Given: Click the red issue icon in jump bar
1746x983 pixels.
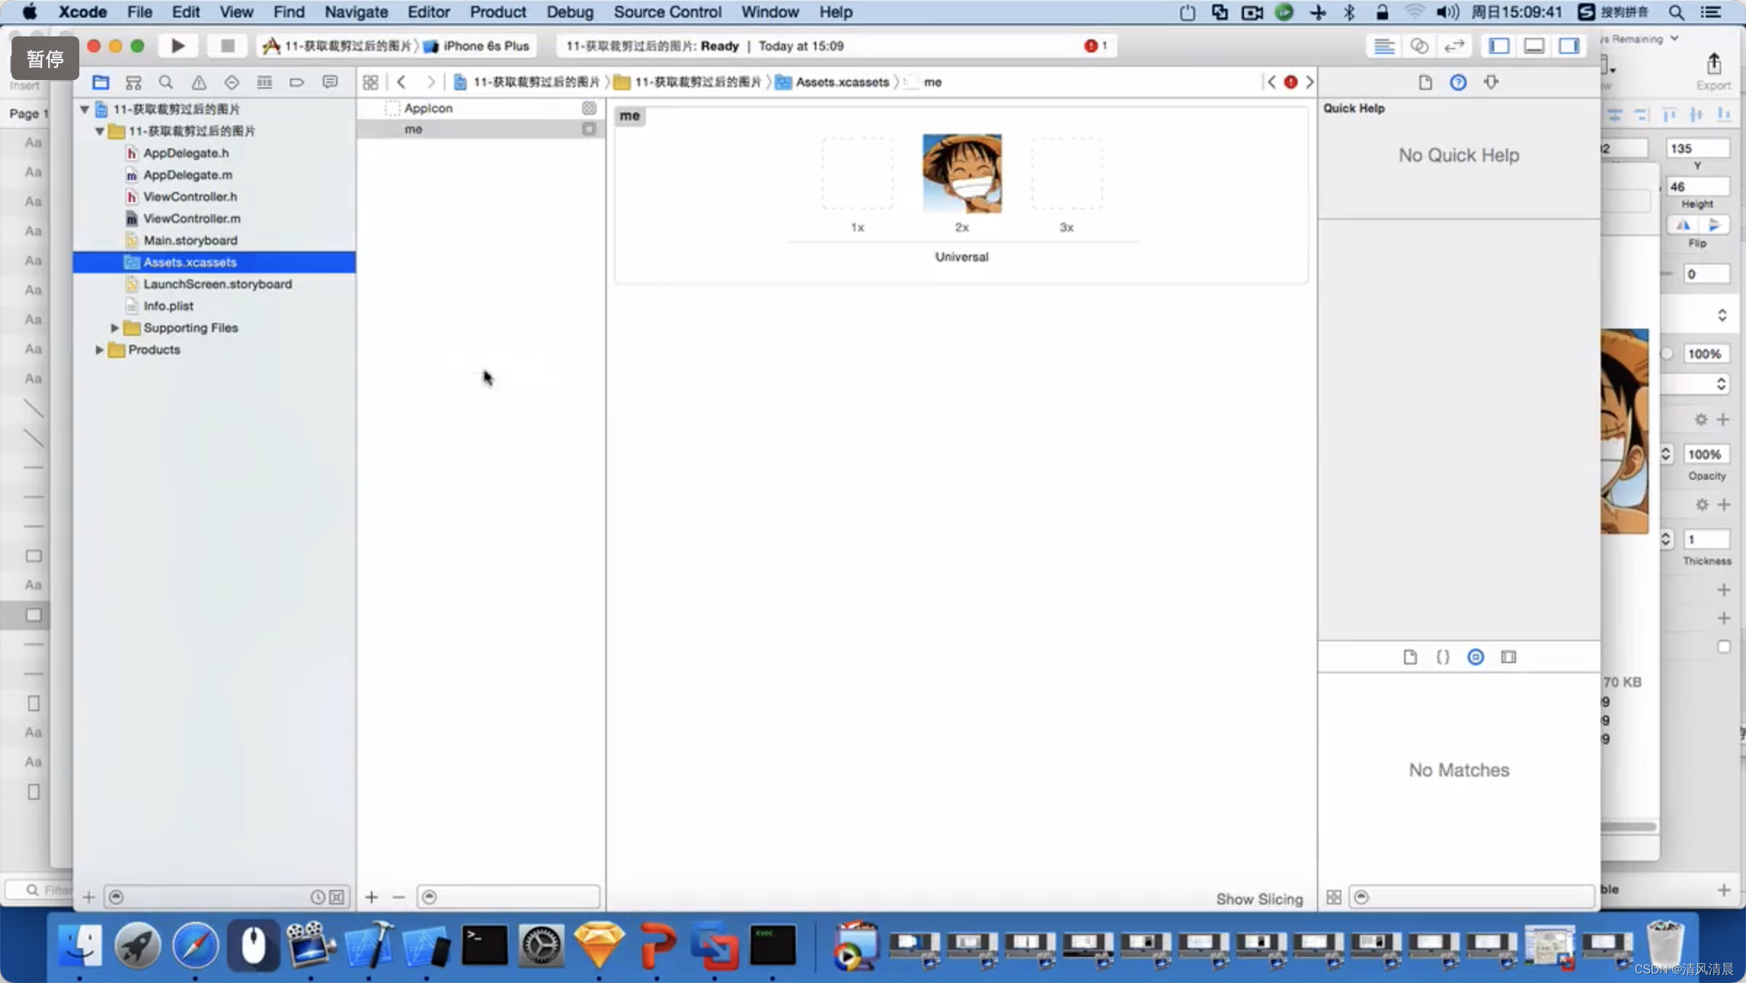Looking at the screenshot, I should (1291, 82).
